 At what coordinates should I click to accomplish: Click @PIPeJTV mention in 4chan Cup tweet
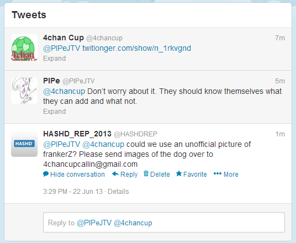pos(61,49)
